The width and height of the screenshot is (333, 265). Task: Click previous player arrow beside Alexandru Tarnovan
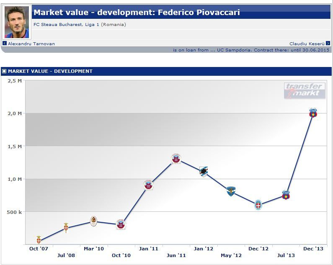coord(5,44)
